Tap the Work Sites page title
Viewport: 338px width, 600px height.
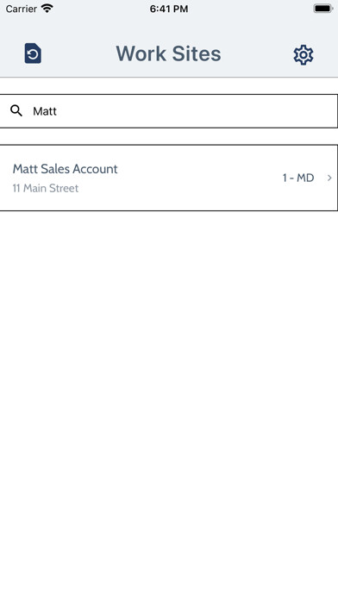(168, 53)
